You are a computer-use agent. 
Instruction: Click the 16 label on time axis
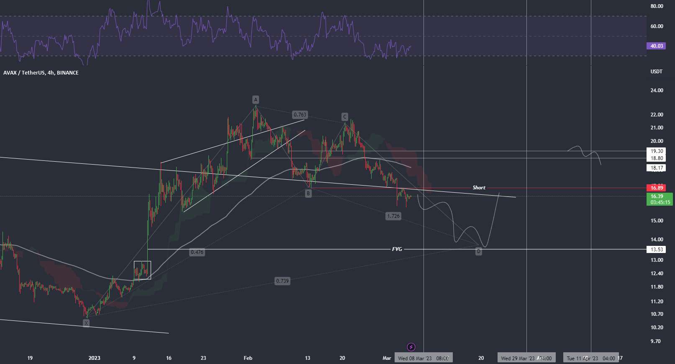[169, 358]
